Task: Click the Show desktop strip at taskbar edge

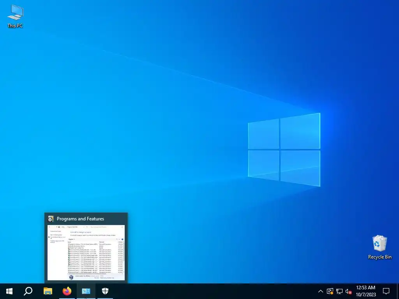Action: [x=398, y=291]
